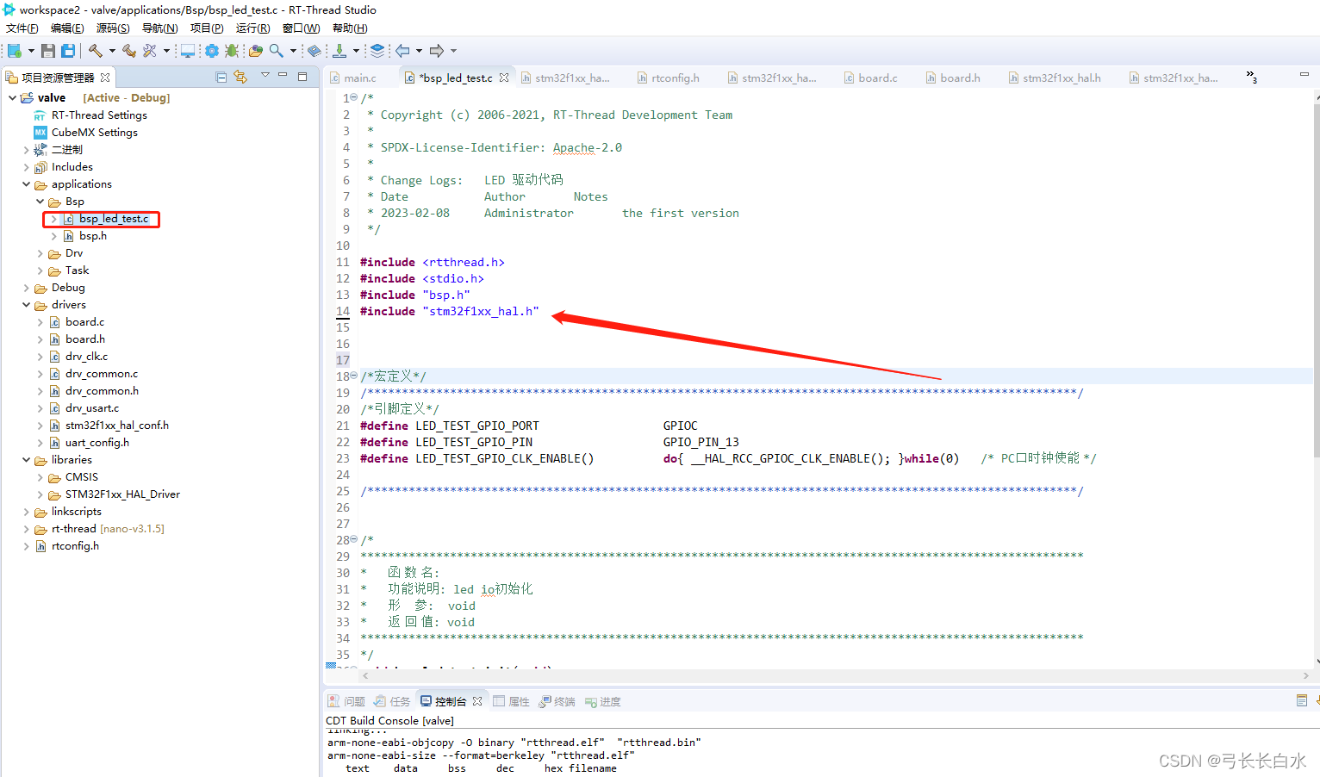Click the Save icon in the toolbar
This screenshot has width=1320, height=777.
(48, 51)
